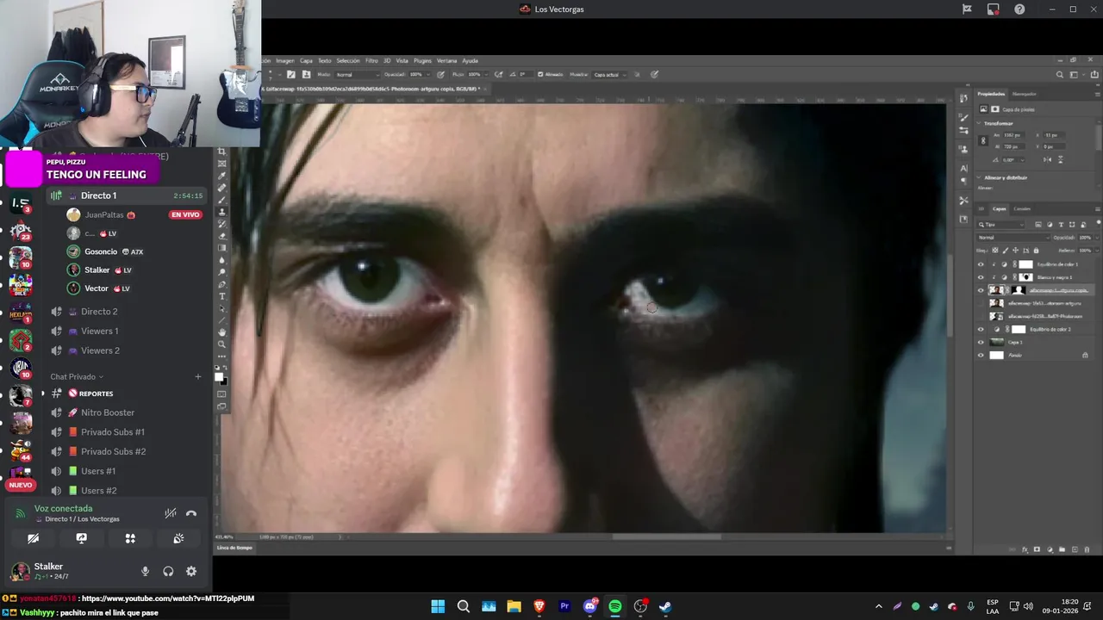Open File Explorer from the taskbar

[x=514, y=606]
